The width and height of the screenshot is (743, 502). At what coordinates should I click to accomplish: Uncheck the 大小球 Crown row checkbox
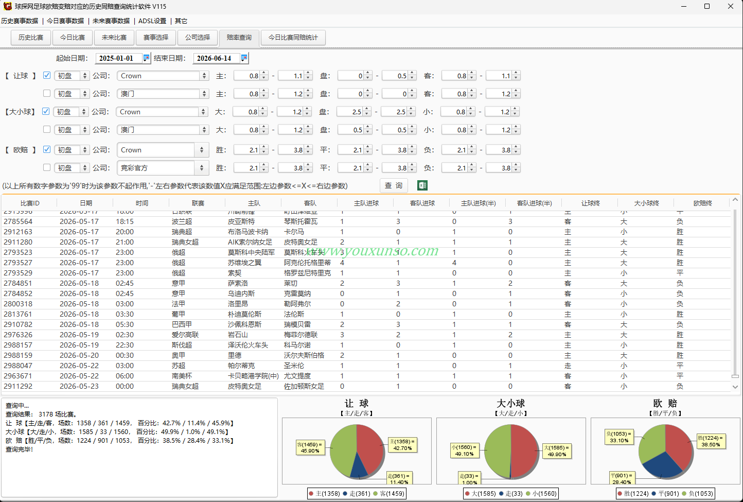click(46, 111)
